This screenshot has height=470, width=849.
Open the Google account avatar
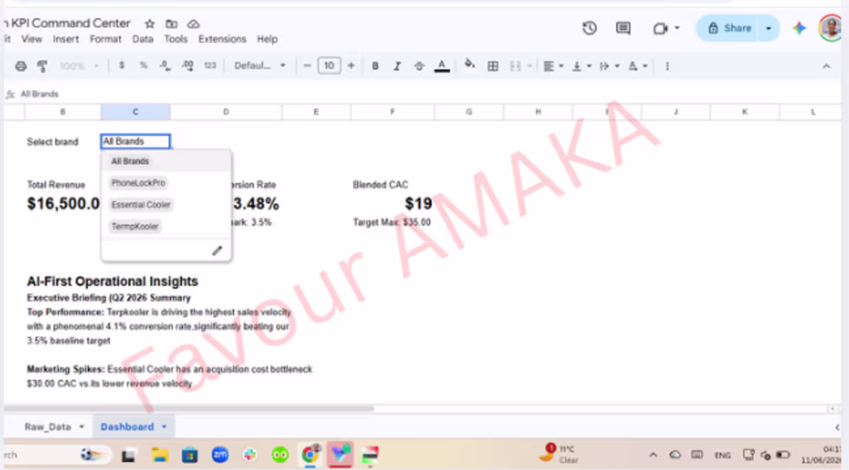[831, 28]
